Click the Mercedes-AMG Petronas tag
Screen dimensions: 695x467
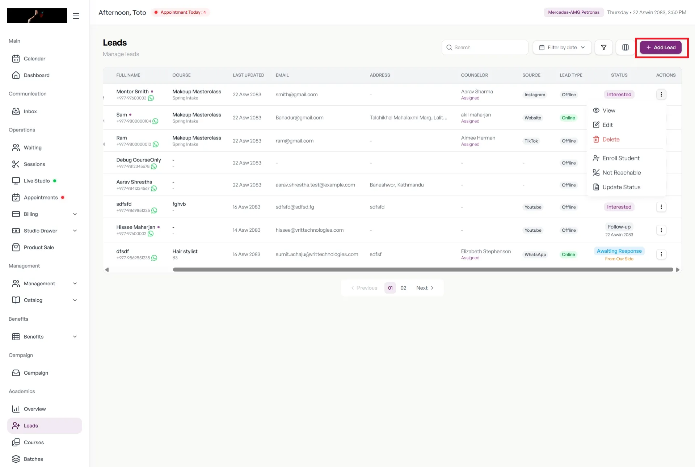pos(573,12)
